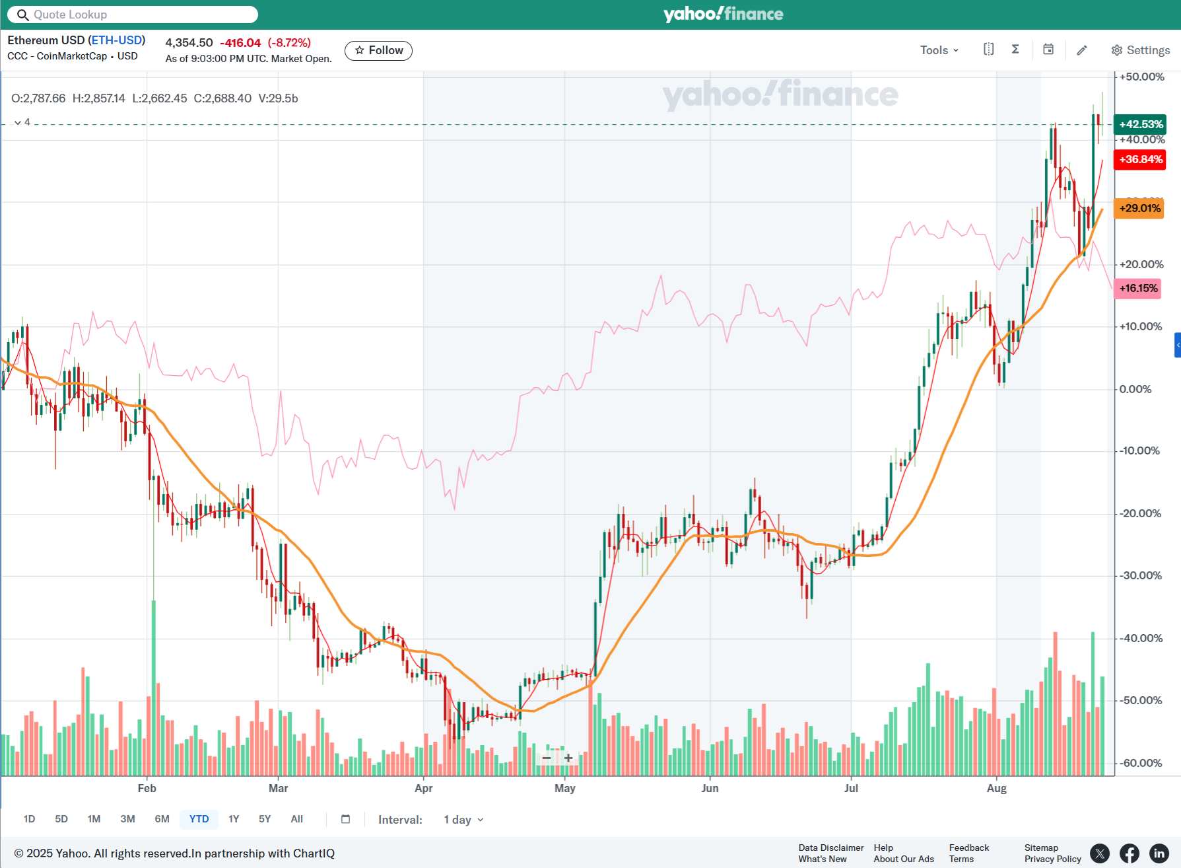Zoom in with the plus button

pos(568,758)
